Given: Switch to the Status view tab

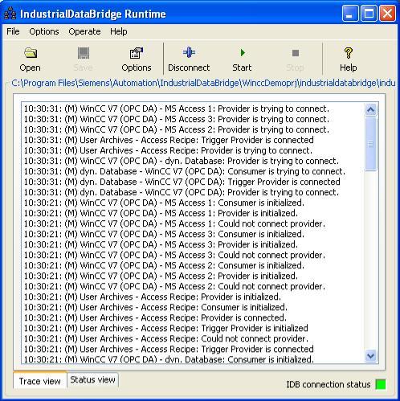Looking at the screenshot, I should point(92,379).
